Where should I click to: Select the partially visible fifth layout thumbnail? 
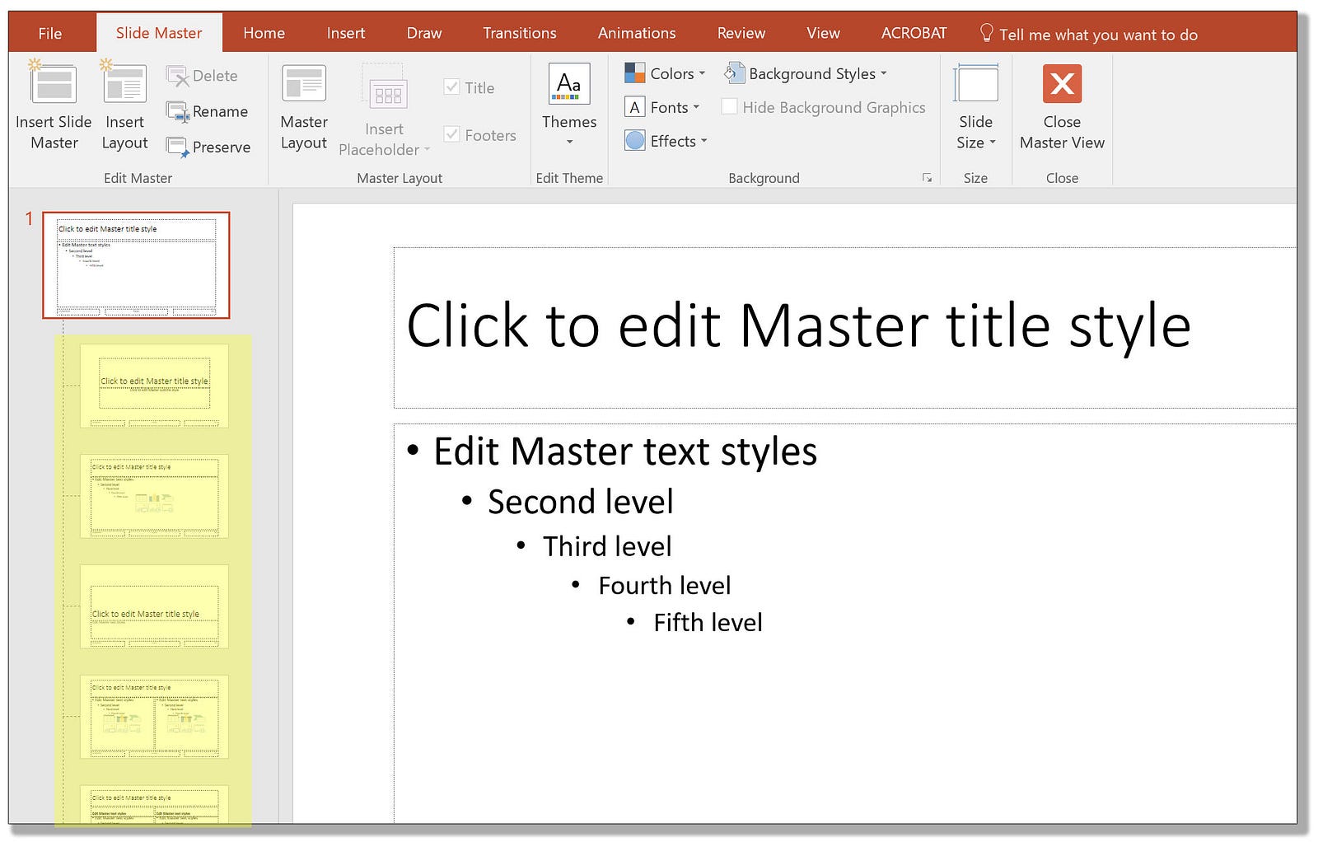coord(154,804)
